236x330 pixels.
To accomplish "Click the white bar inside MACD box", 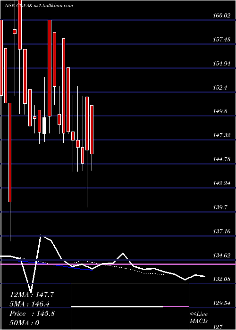I will tap(117, 307).
